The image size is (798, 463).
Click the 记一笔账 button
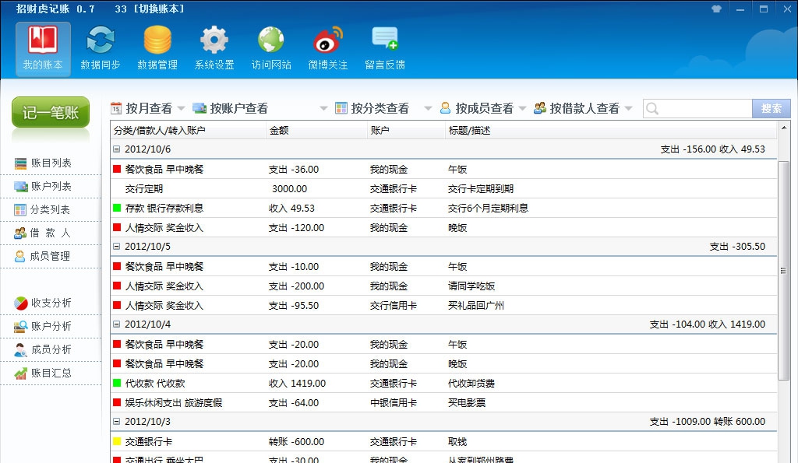coord(50,110)
